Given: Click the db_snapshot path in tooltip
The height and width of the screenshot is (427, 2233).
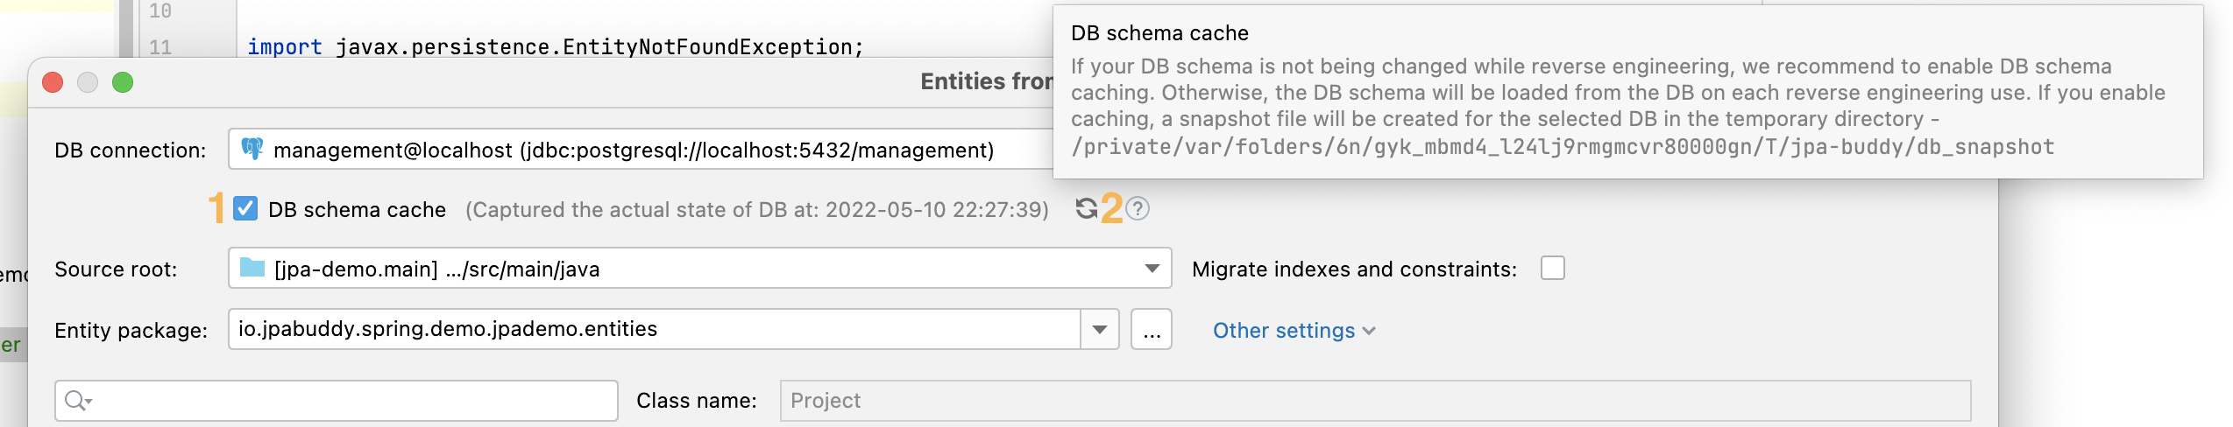Looking at the screenshot, I should [1563, 147].
